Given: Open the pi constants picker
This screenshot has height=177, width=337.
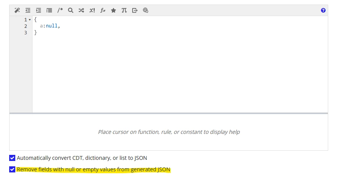Looking at the screenshot, I should click(124, 10).
